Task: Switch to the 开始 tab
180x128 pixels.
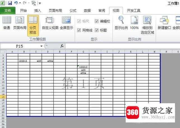Action: pos(23,11)
